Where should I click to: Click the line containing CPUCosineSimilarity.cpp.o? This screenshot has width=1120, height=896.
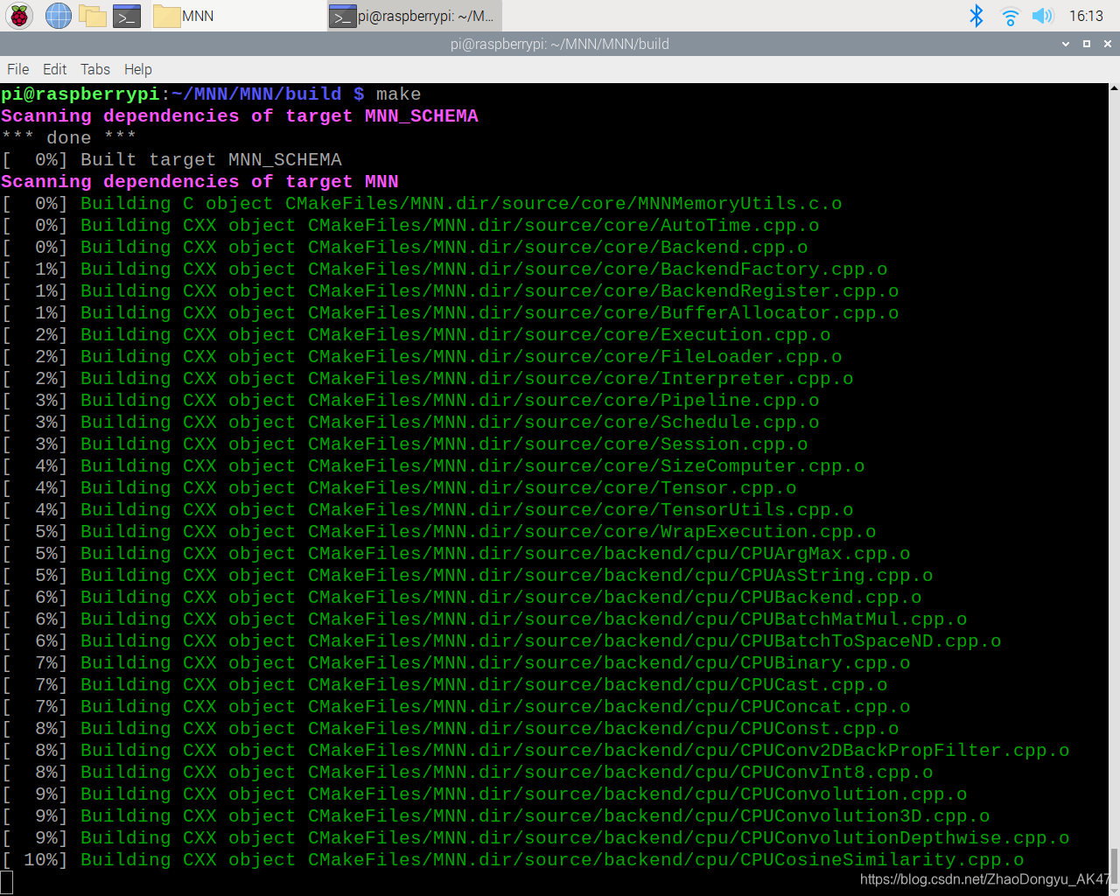513,860
